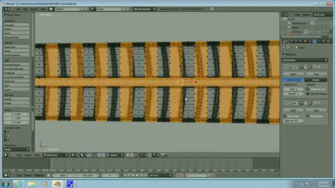This screenshot has height=188, width=335.
Task: Open the Edit Mode selector dropdown
Action: pyautogui.click(x=56, y=155)
